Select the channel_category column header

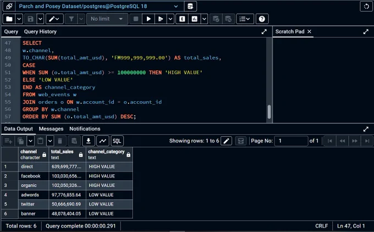pos(109,154)
